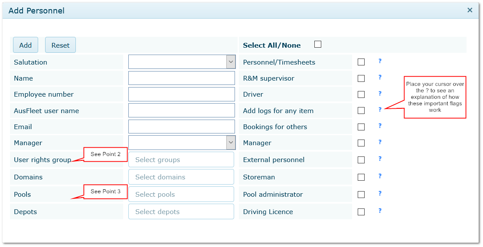
Task: Expand the Manager dropdown list
Action: pyautogui.click(x=182, y=143)
